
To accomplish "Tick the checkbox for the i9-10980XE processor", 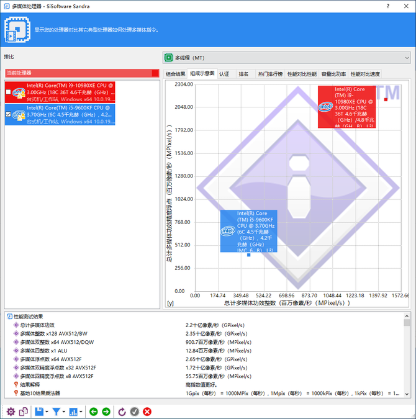I will [x=8, y=92].
